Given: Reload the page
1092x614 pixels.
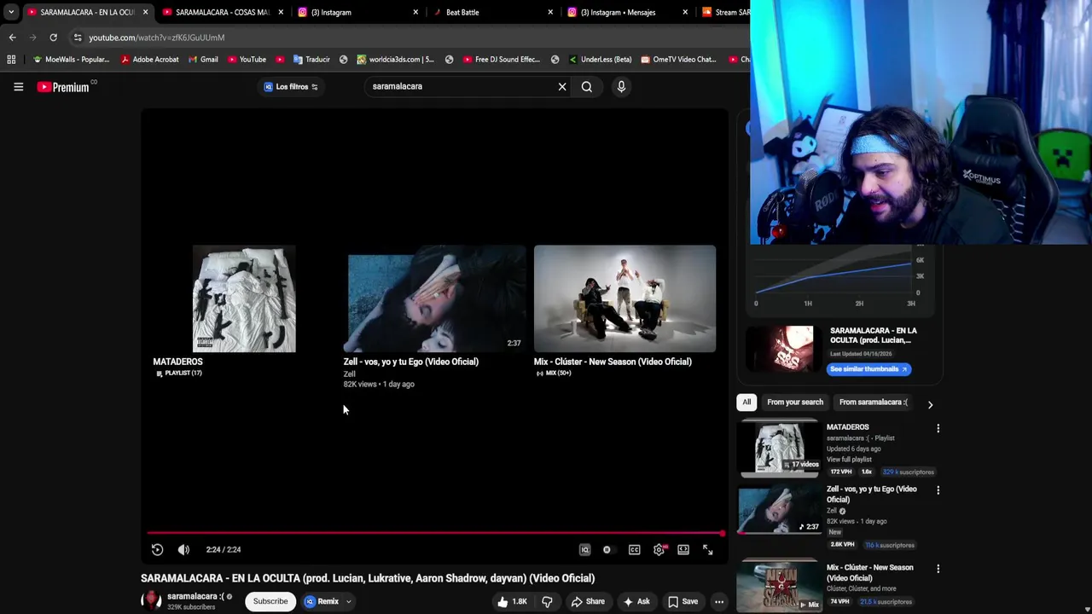Looking at the screenshot, I should [x=53, y=38].
